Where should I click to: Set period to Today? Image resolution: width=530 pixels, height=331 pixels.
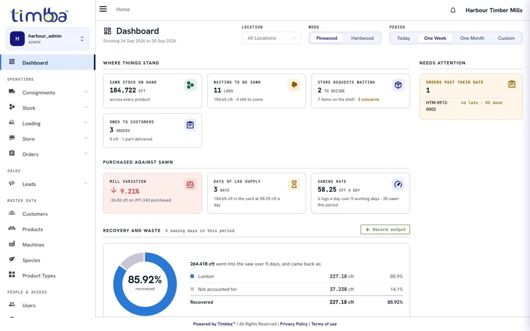(x=404, y=38)
